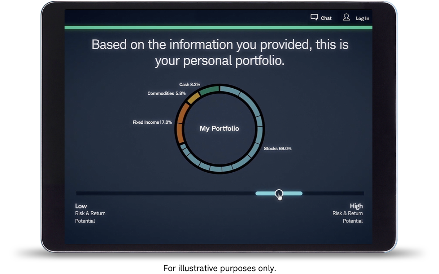This screenshot has height=274, width=439.
Task: Select the yellow Commodities segment of the donut
Action: 194,98
